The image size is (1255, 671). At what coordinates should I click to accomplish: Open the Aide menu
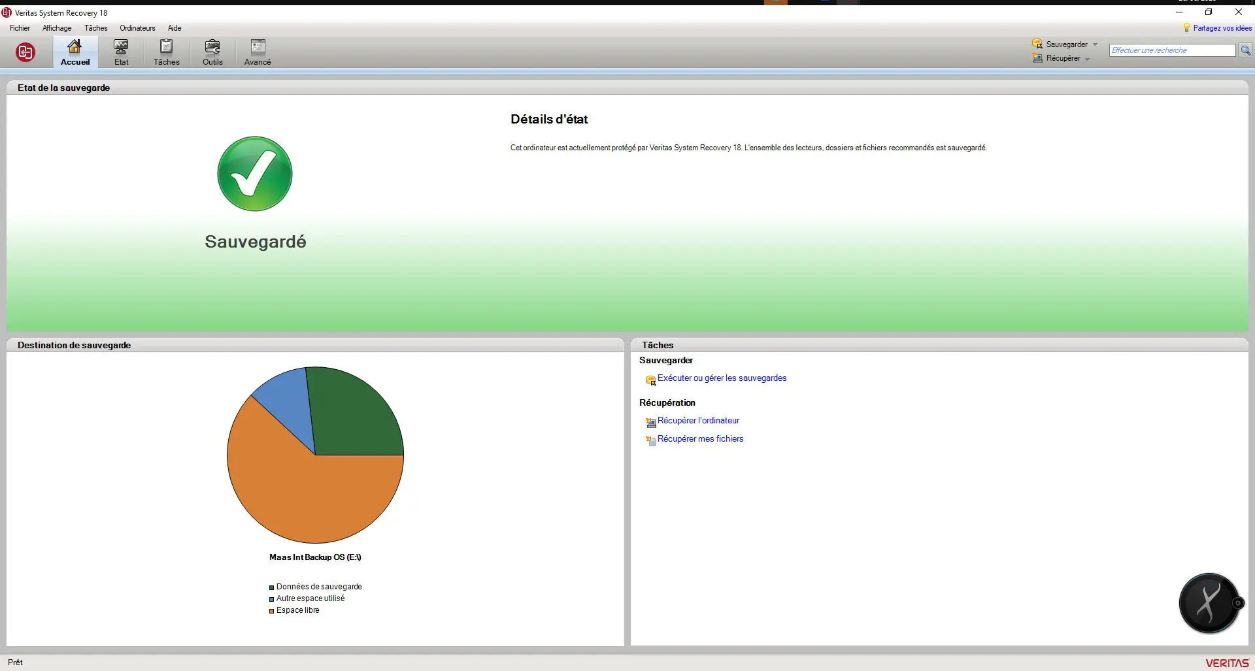click(x=175, y=28)
